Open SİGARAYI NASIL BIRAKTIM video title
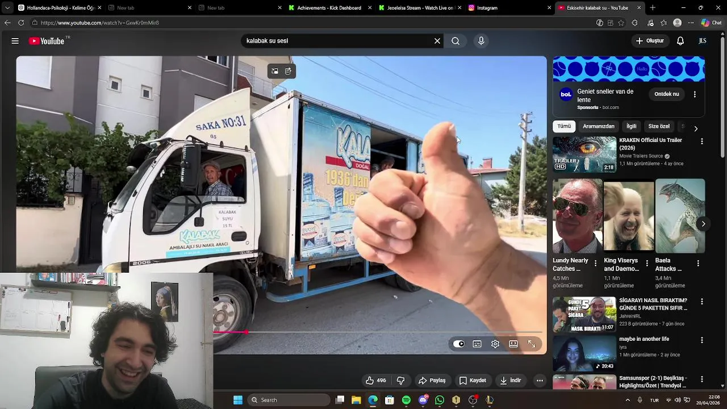The width and height of the screenshot is (727, 409). point(653,304)
